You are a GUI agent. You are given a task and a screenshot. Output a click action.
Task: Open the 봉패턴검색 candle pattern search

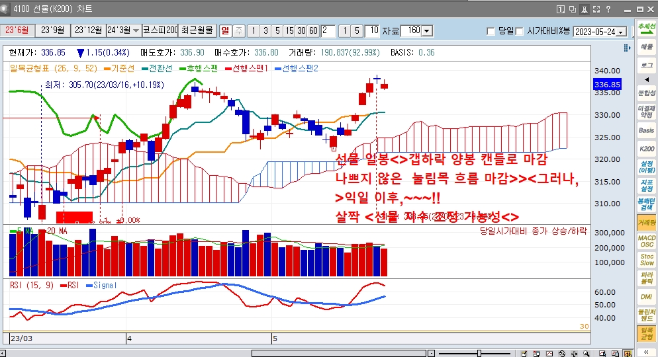tap(647, 203)
